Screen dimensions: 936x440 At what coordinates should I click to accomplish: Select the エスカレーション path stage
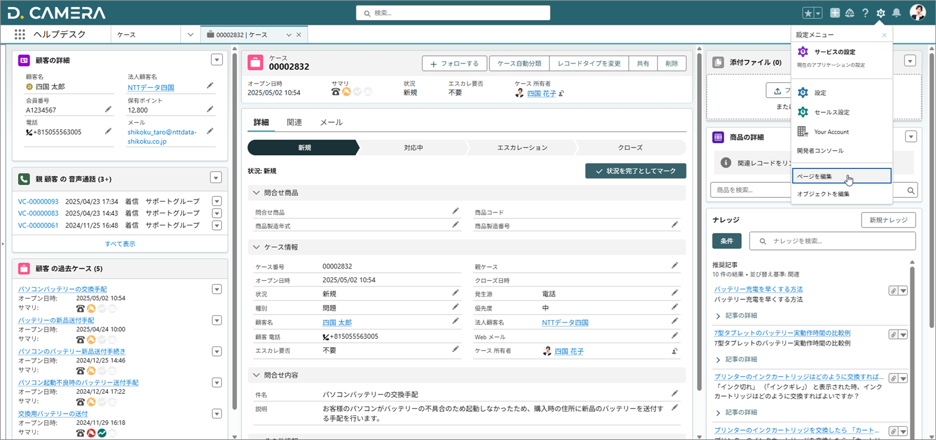[x=522, y=147]
